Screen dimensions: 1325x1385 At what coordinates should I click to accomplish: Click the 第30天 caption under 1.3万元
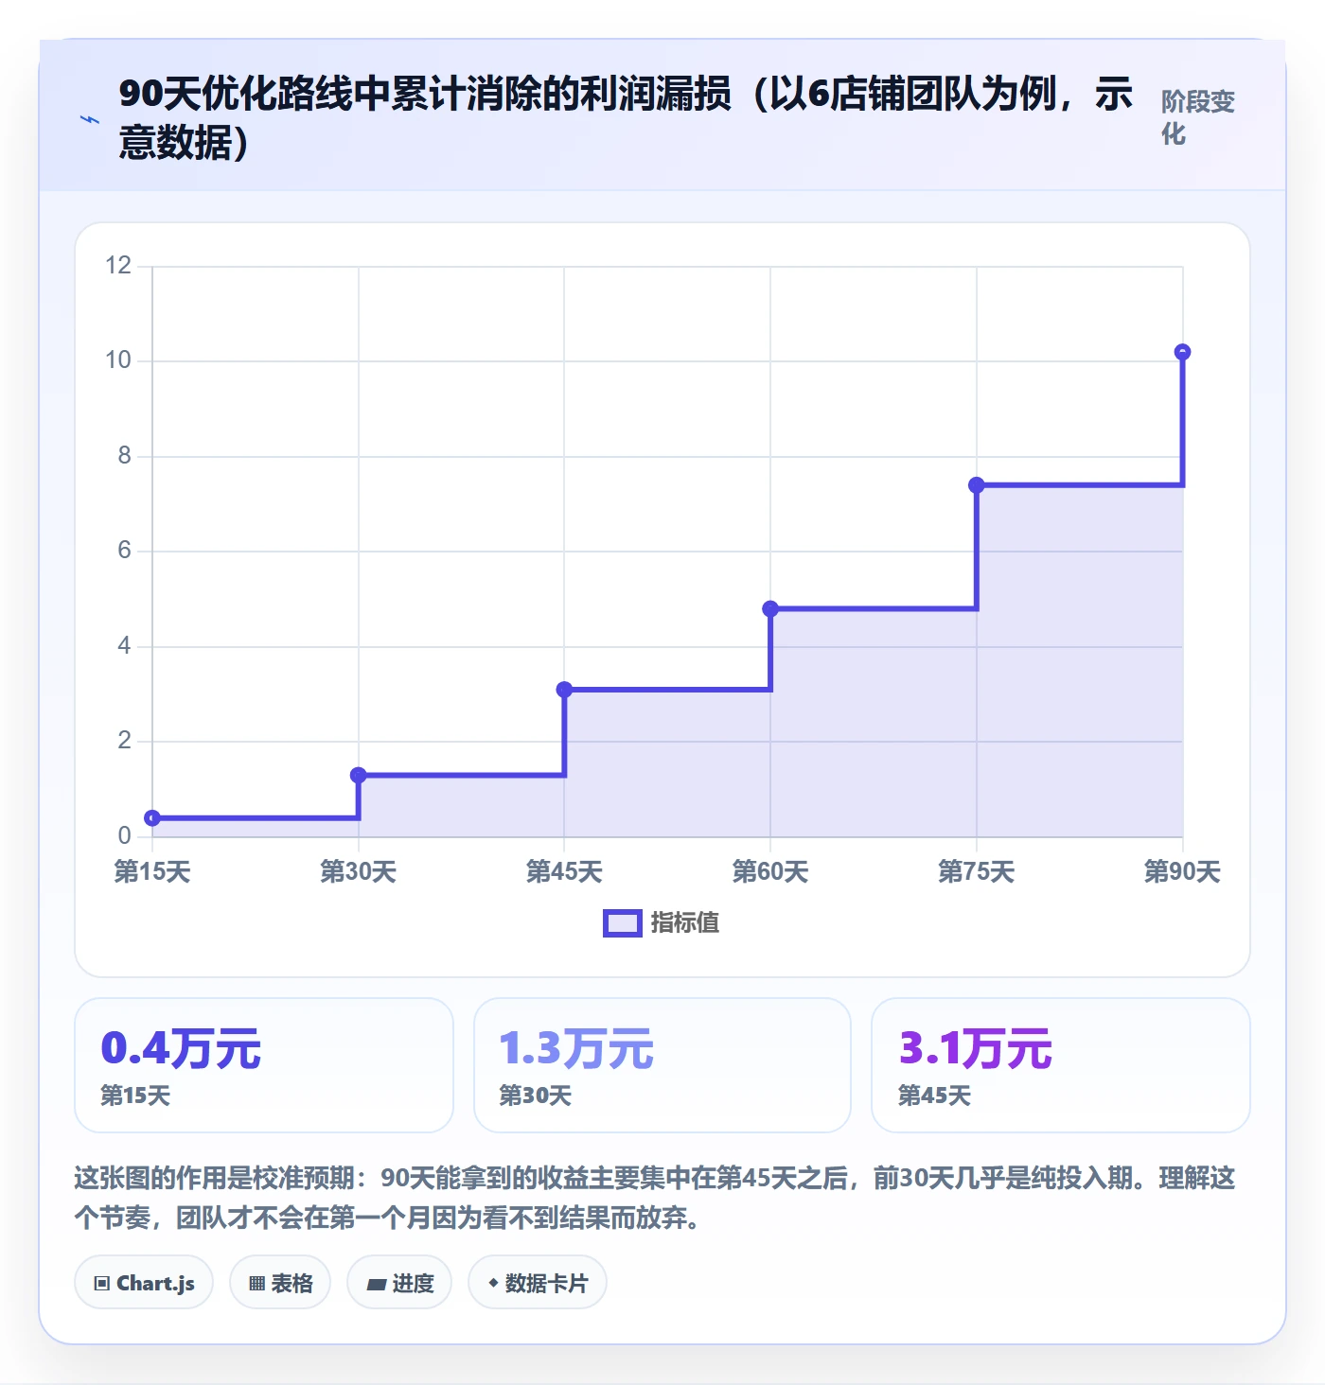(x=535, y=1096)
